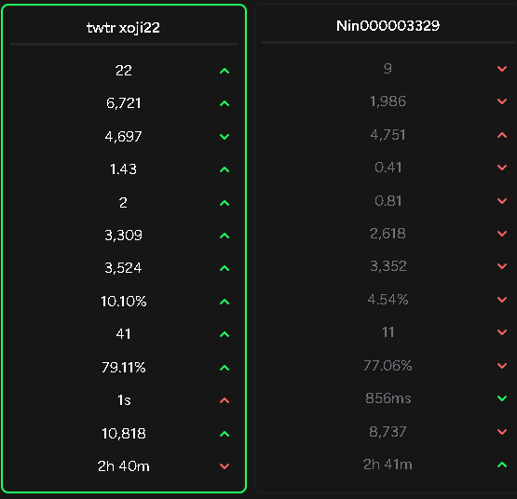Click the value 0.41
The image size is (517, 499).
tap(388, 168)
